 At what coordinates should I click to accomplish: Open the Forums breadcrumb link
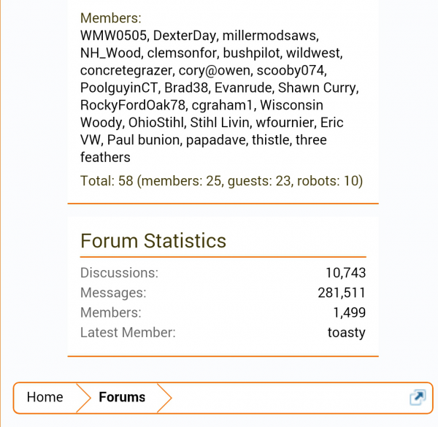122,397
